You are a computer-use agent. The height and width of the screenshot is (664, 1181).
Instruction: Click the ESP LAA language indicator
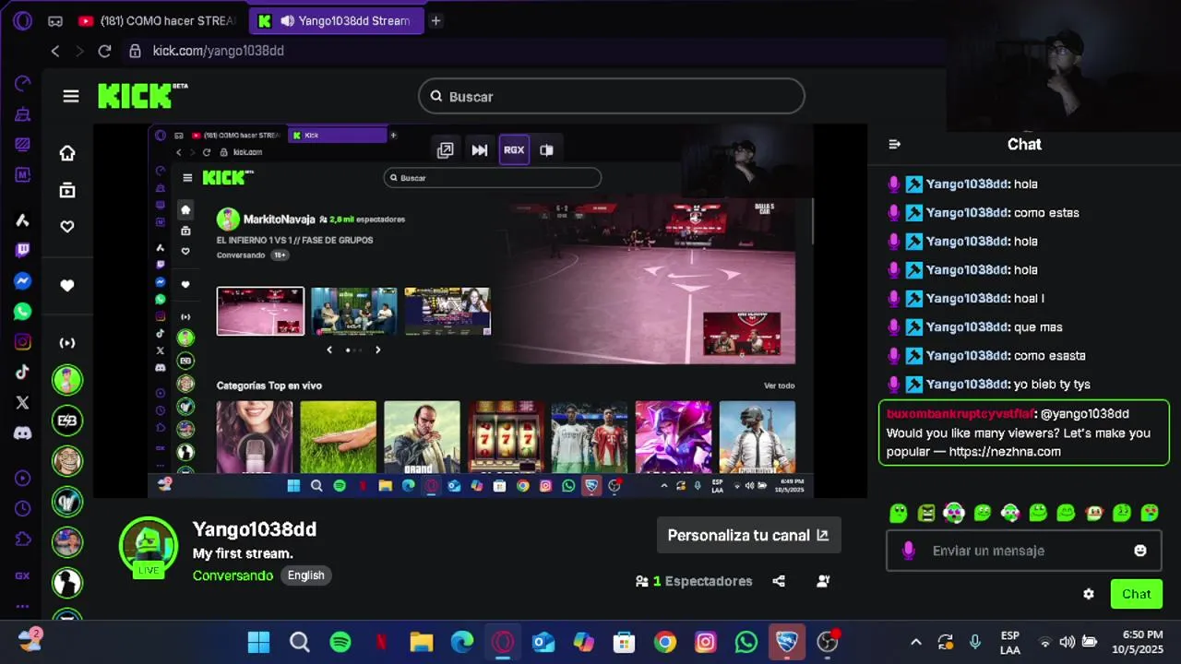[1010, 642]
